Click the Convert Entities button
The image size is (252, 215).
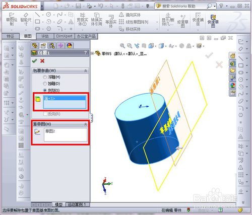point(97,20)
